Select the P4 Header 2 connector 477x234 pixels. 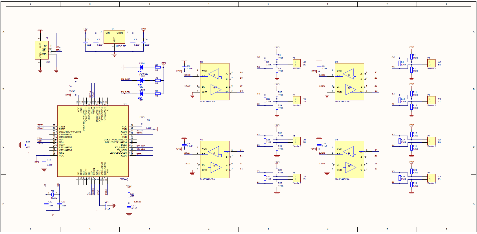(296, 100)
